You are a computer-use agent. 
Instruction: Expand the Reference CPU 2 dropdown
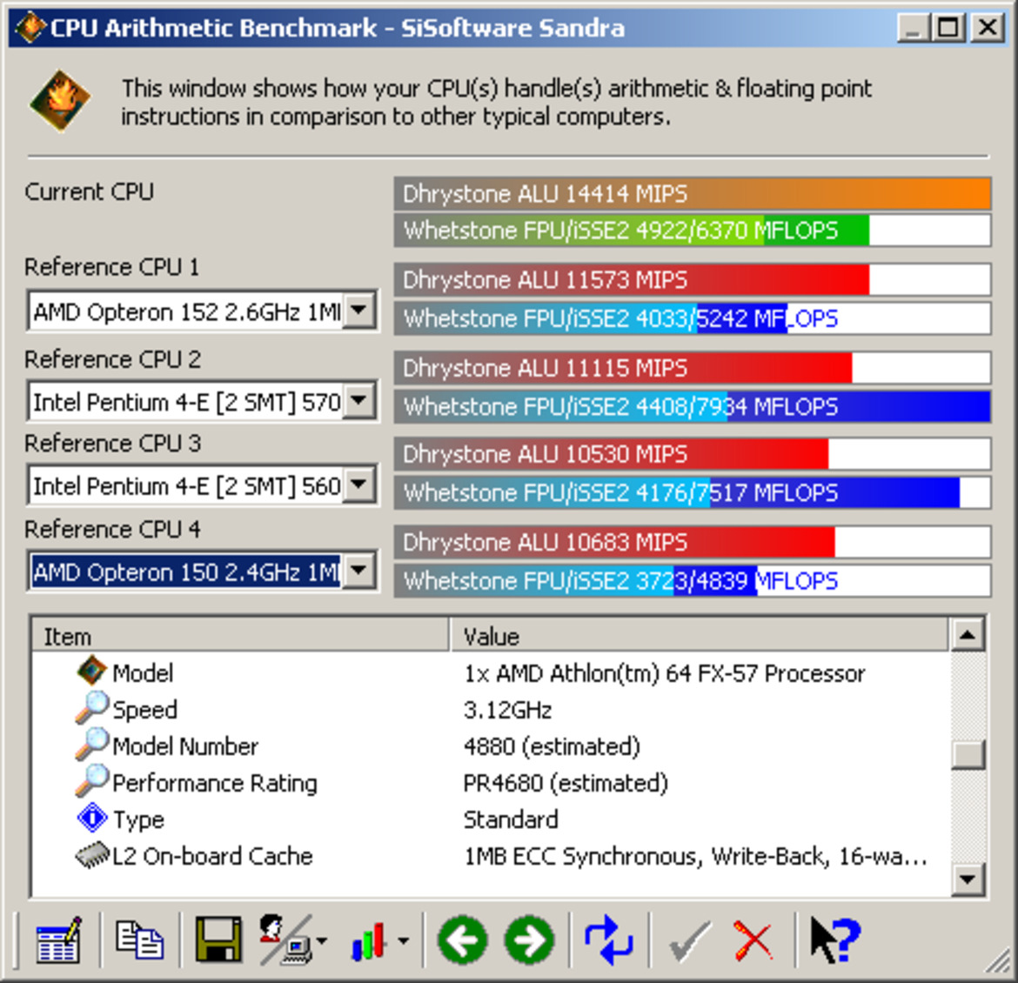(359, 401)
